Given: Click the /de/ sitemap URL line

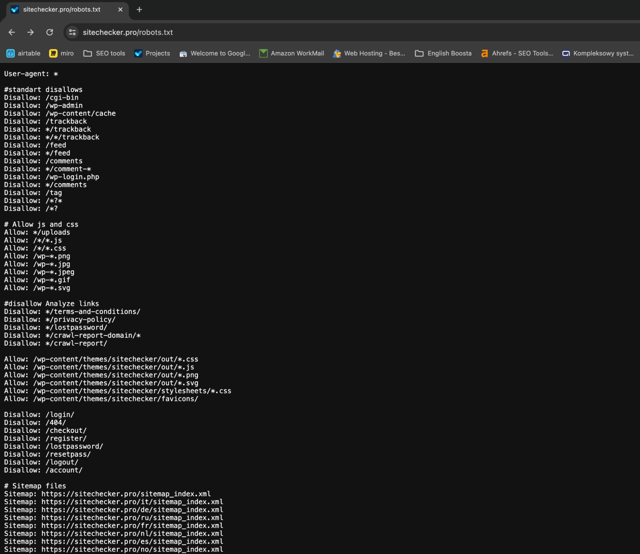Looking at the screenshot, I should click(114, 510).
